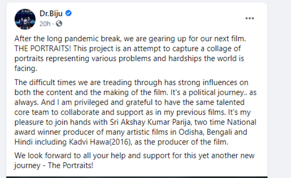Click the Kadvi Hawa(2016) film mention
This screenshot has width=291, height=178.
[x=100, y=142]
